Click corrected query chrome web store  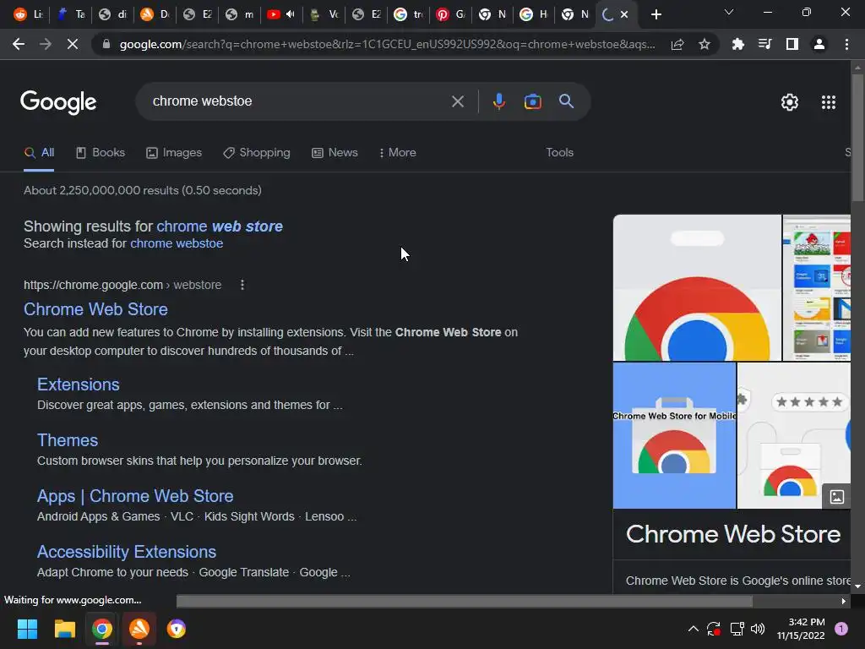coord(220,226)
